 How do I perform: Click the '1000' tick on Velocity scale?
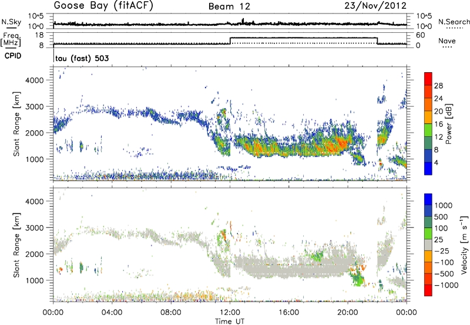(x=444, y=205)
